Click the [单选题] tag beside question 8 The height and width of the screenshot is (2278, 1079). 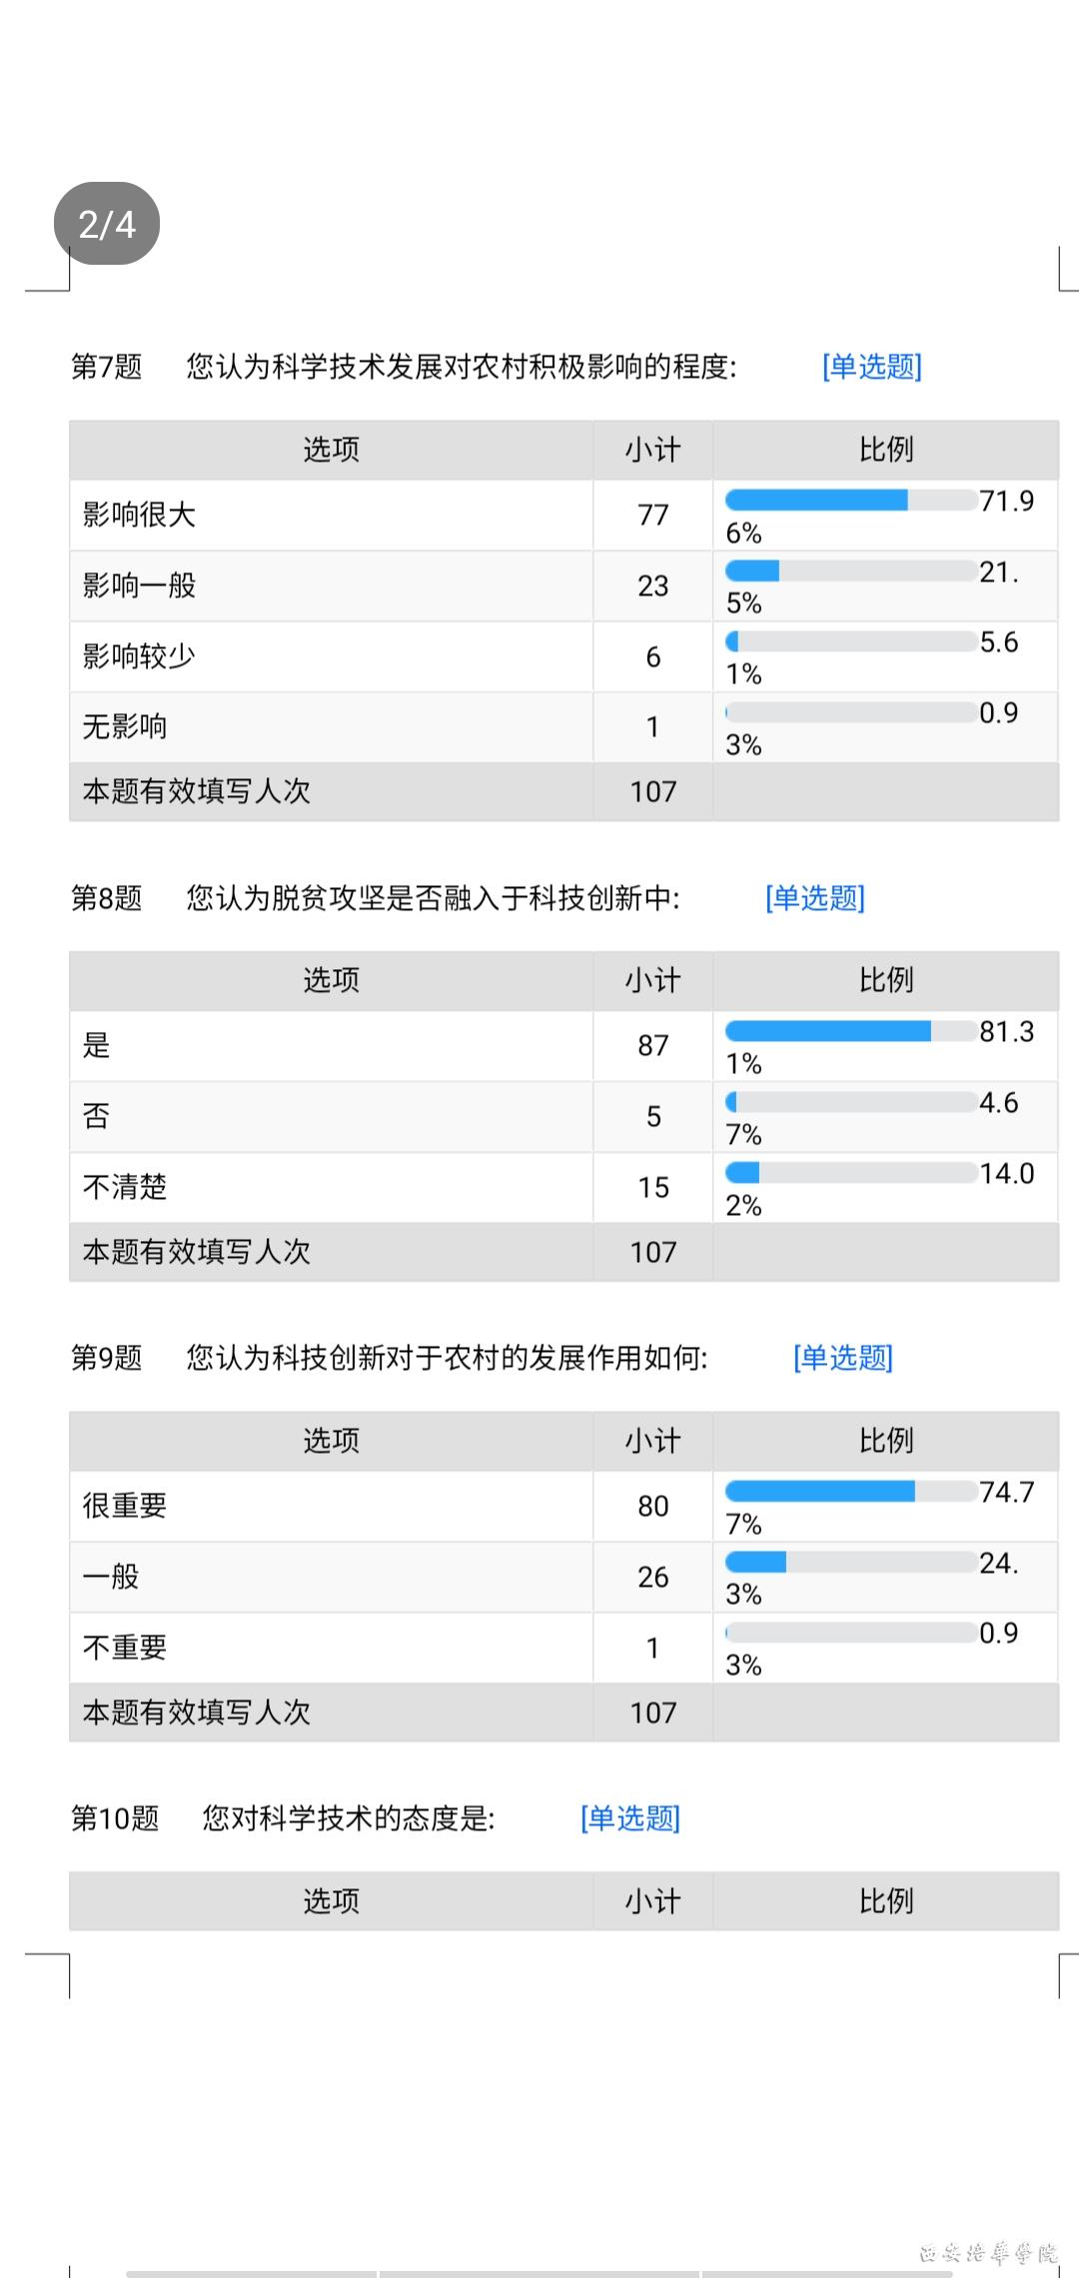tap(814, 898)
